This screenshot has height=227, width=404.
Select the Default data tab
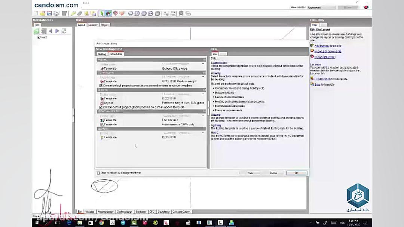[x=116, y=54]
